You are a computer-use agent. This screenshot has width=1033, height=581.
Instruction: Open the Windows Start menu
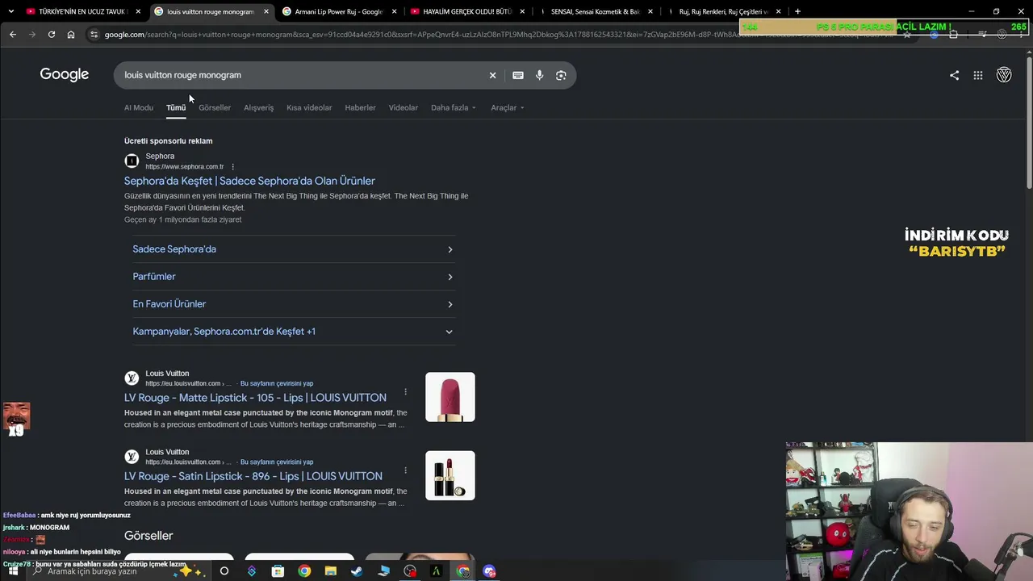coord(13,571)
